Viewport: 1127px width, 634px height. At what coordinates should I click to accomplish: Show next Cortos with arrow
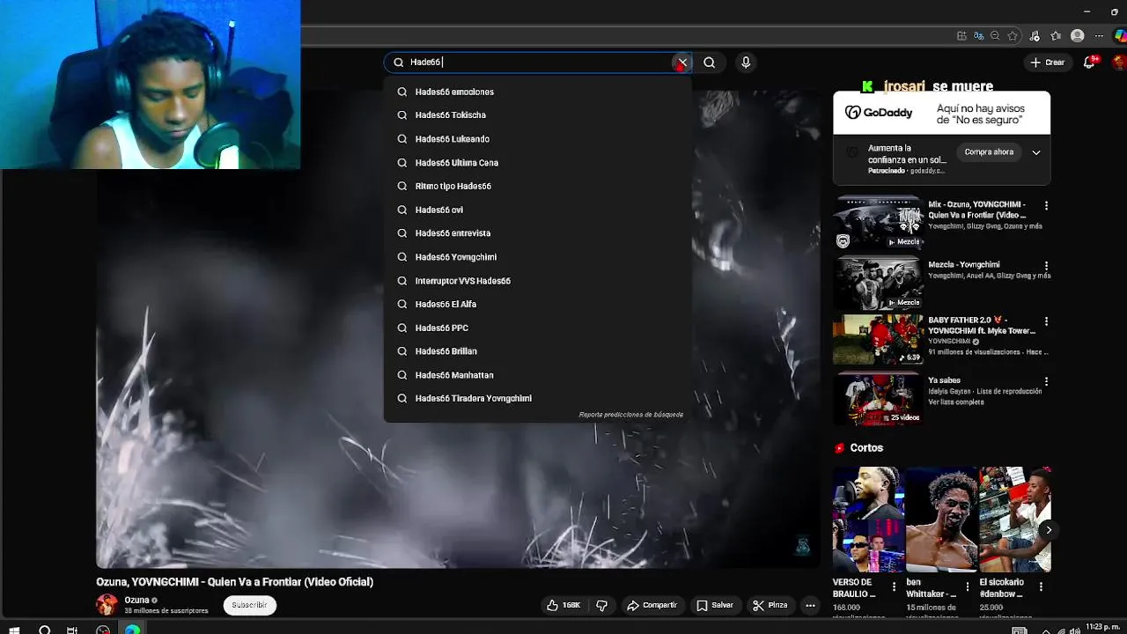(1048, 530)
